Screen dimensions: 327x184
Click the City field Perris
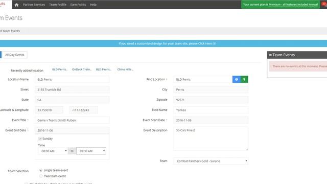point(211,90)
